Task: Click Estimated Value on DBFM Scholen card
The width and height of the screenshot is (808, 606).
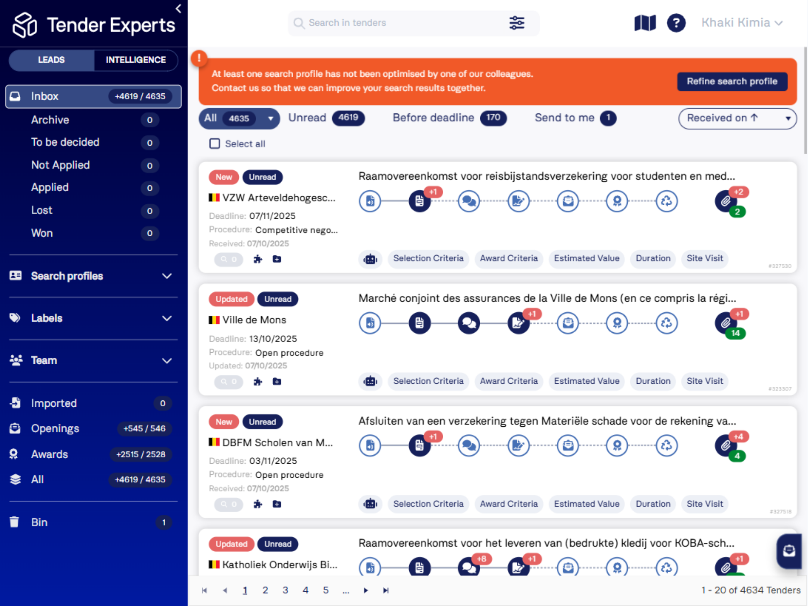Action: pos(587,504)
